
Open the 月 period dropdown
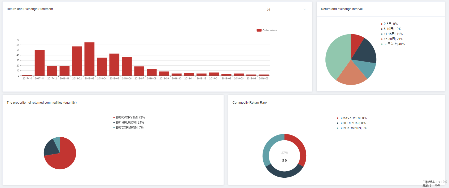coord(286,9)
